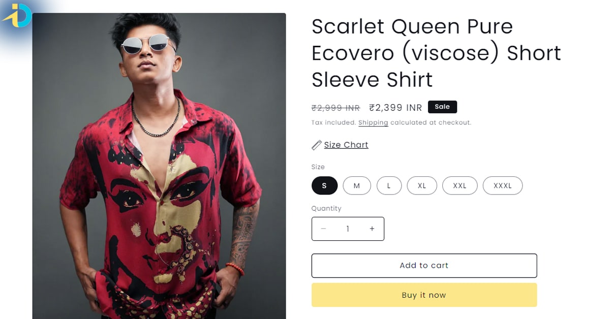Open the Size Chart link
The height and width of the screenshot is (319, 610).
(x=346, y=145)
